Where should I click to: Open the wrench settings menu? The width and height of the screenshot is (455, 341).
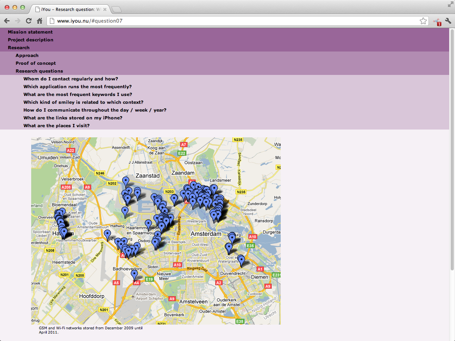(x=448, y=21)
